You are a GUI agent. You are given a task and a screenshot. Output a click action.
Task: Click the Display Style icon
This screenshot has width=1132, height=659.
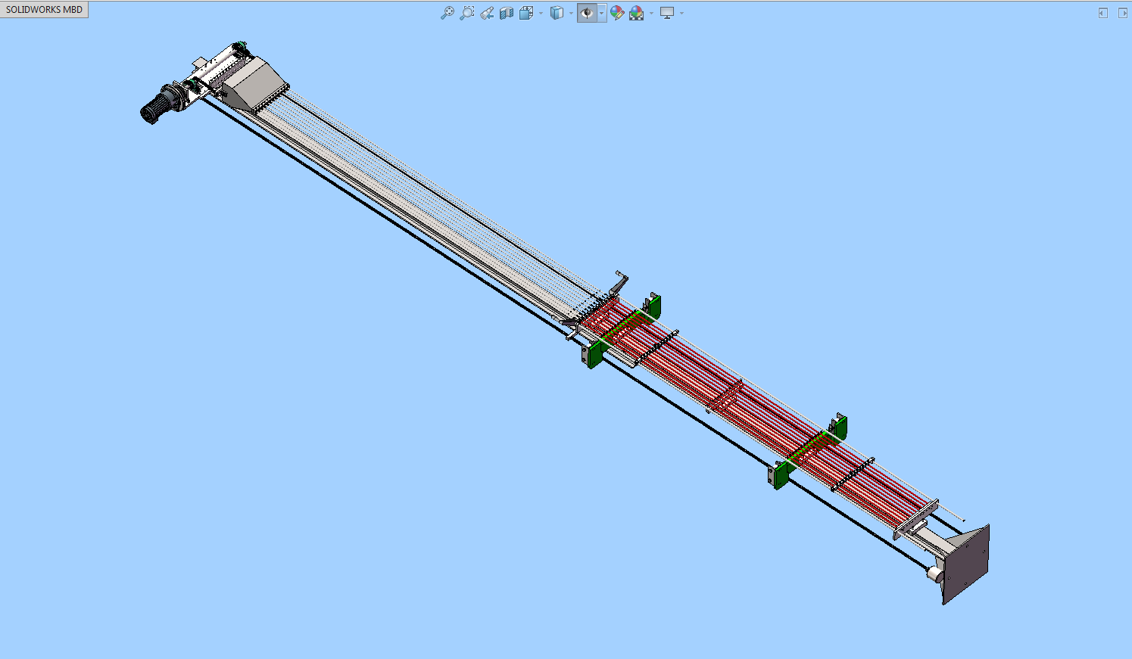[x=557, y=13]
